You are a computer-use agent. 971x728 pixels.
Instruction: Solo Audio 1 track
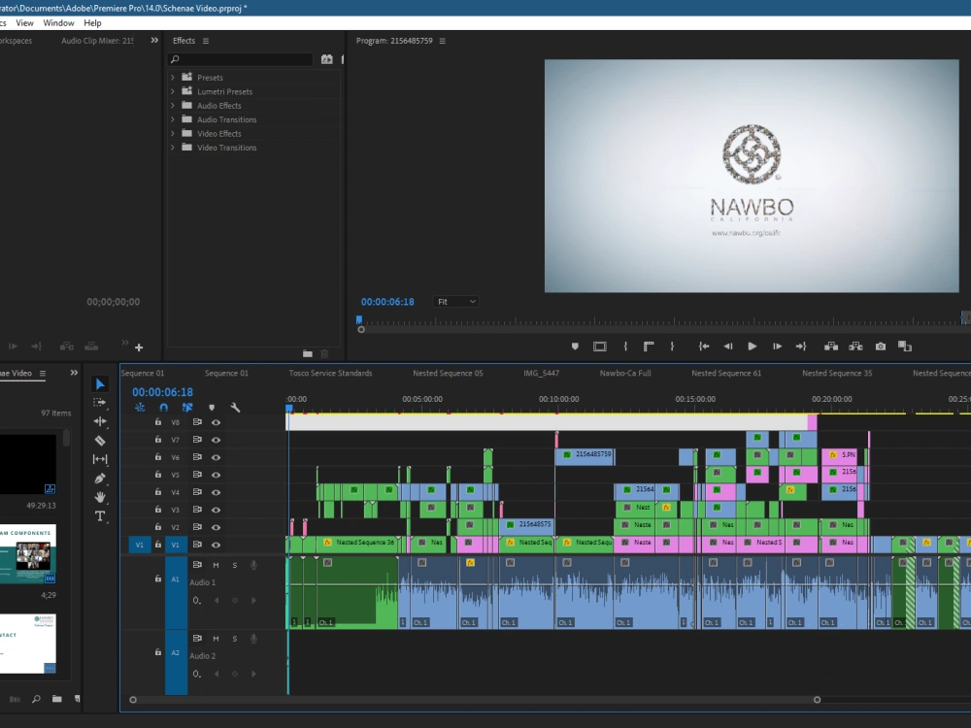[235, 565]
